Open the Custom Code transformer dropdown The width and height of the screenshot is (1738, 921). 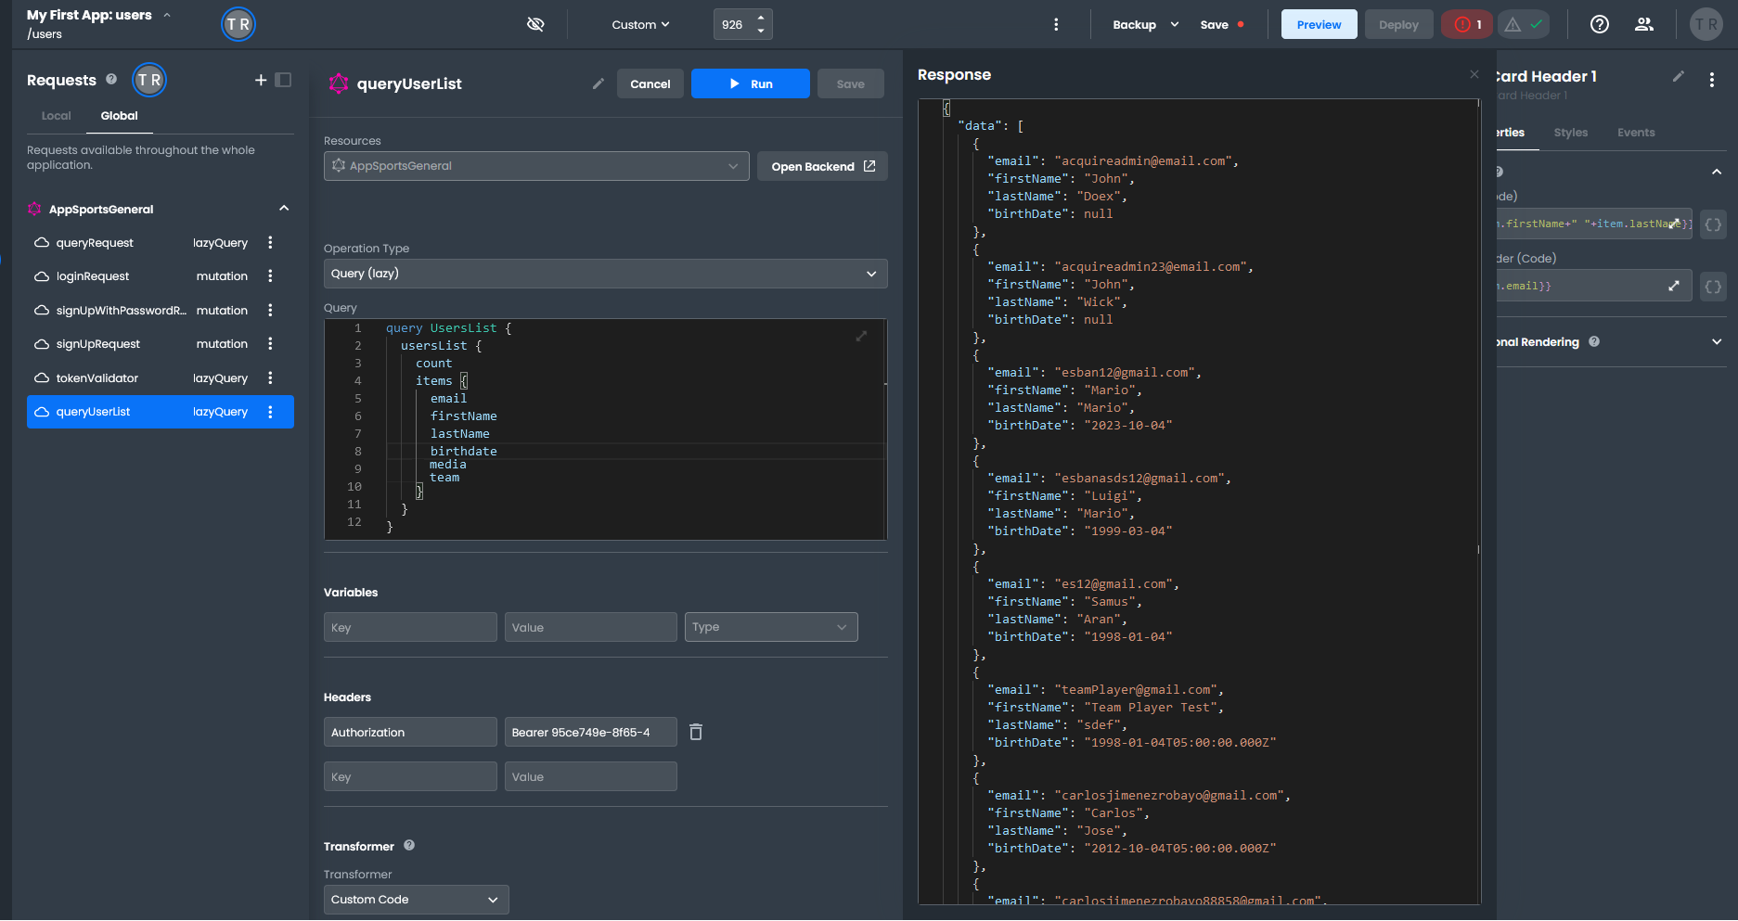(416, 900)
